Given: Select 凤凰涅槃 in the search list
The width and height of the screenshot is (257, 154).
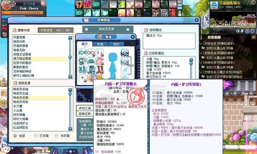Looking at the screenshot, I should coord(40,37).
